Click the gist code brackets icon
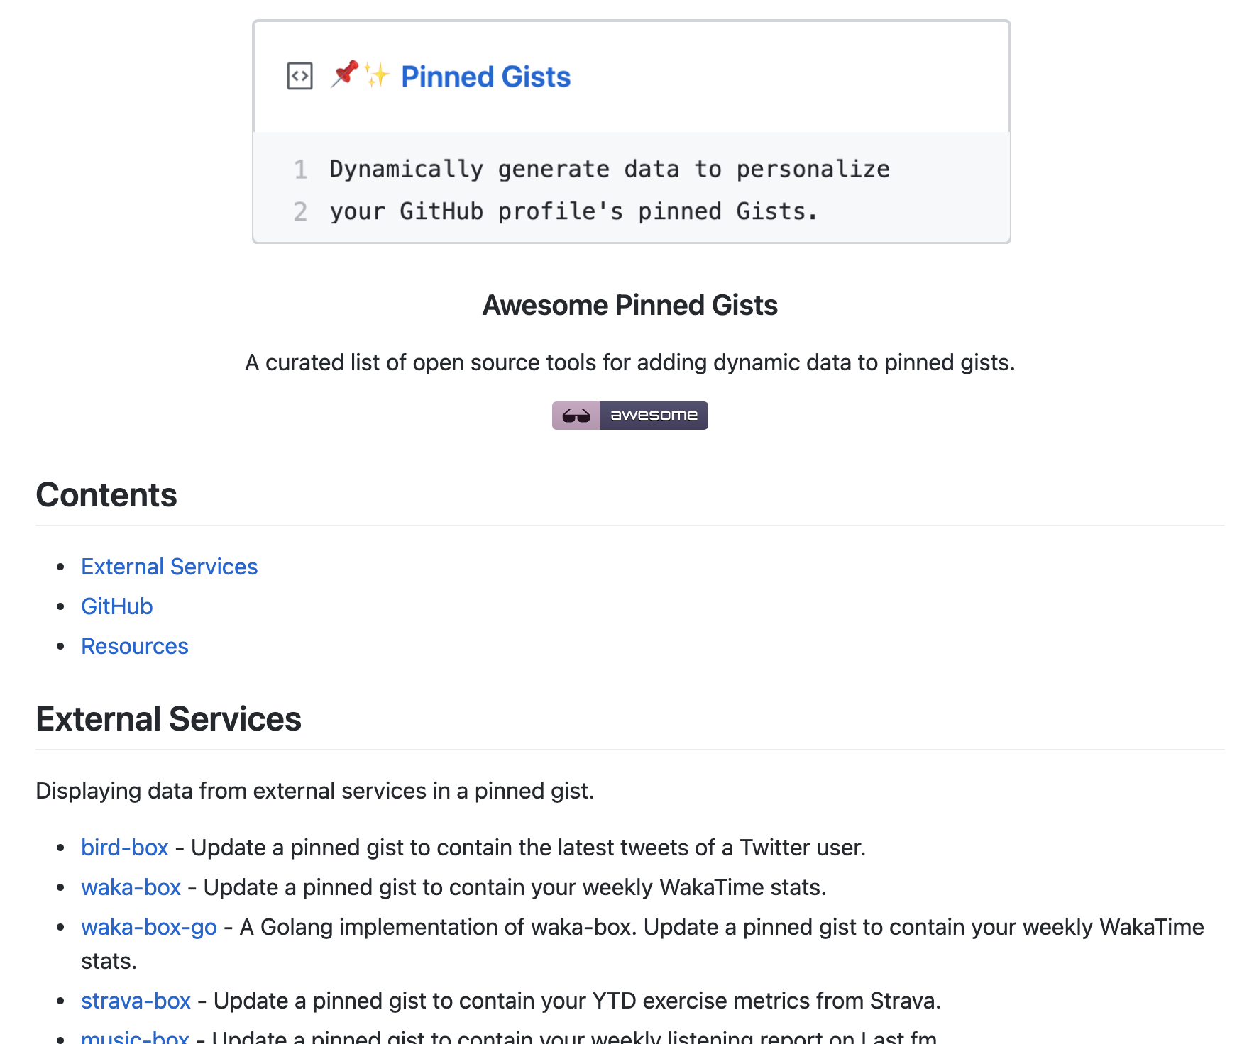 (299, 76)
